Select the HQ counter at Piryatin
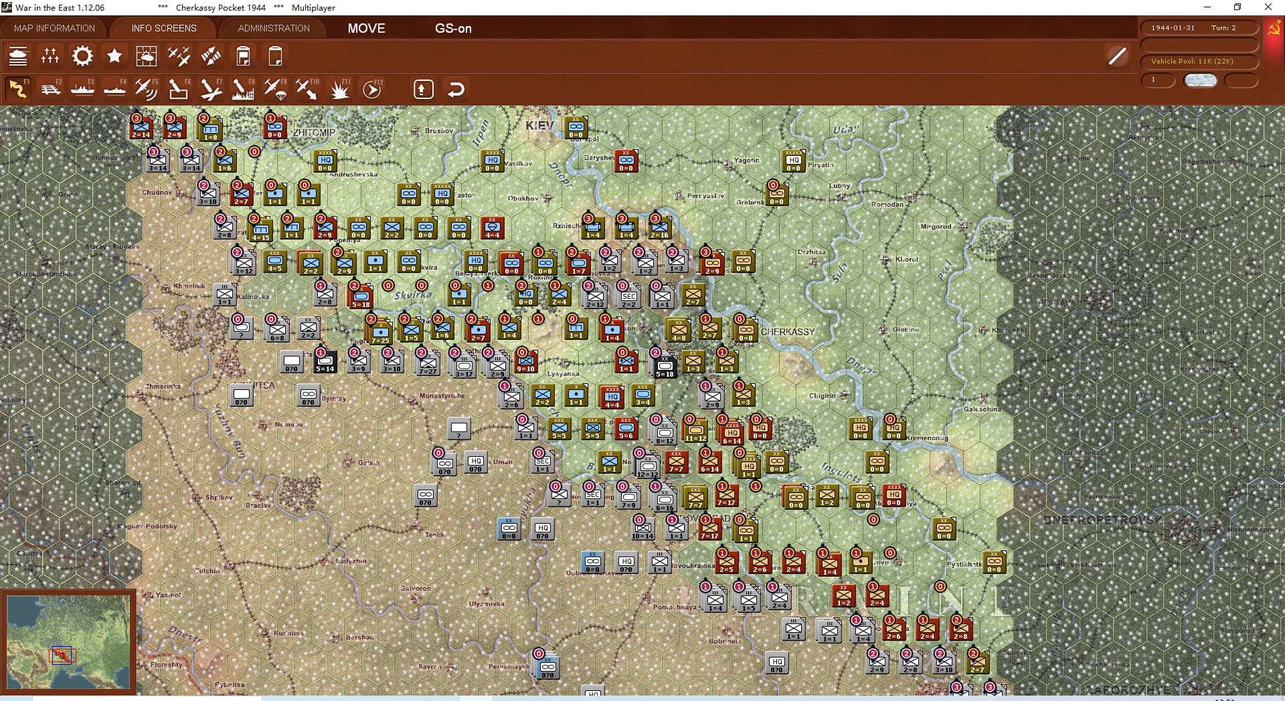This screenshot has height=701, width=1285. (793, 161)
